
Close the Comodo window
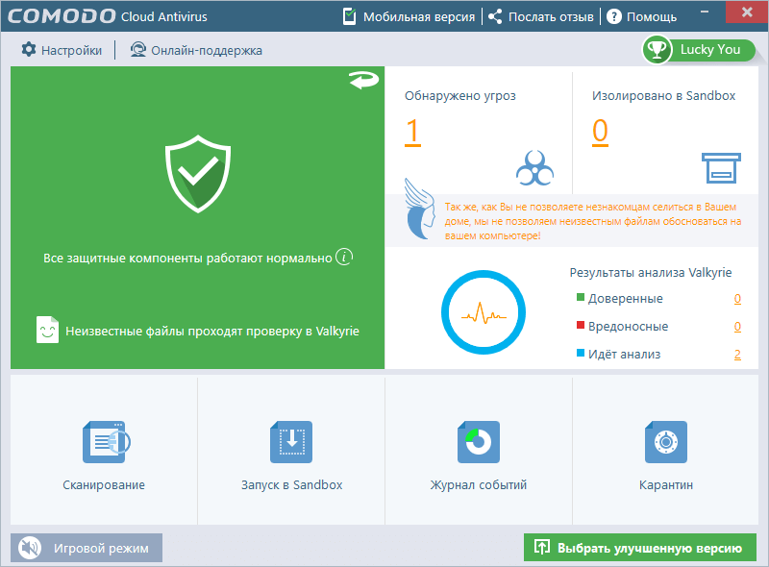(x=747, y=12)
